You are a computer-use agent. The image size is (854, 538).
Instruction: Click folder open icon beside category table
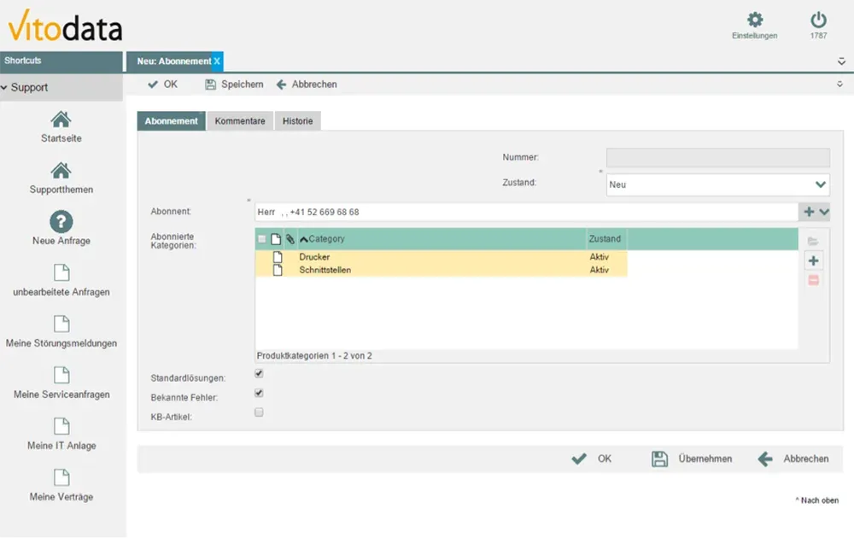(x=813, y=241)
